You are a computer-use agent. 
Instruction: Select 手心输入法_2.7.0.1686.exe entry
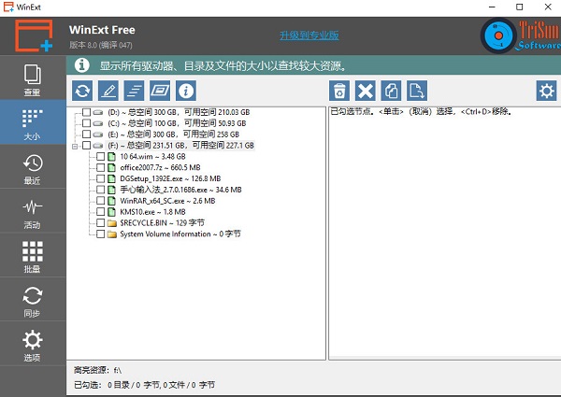coord(180,190)
